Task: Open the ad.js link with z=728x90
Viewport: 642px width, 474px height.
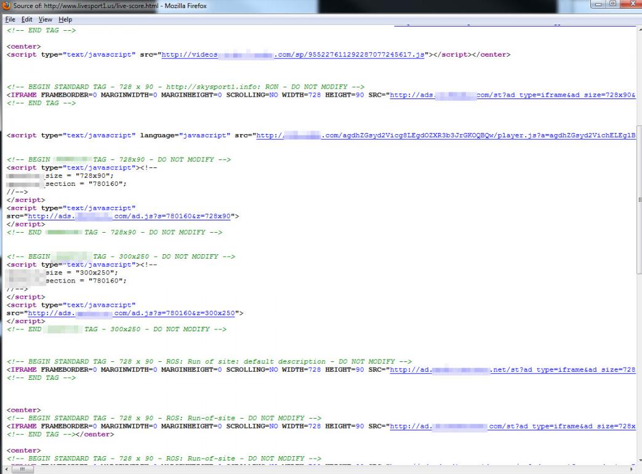Action: [129, 216]
